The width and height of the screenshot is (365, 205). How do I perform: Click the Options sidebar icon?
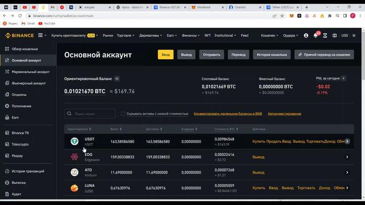pyautogui.click(x=7, y=95)
